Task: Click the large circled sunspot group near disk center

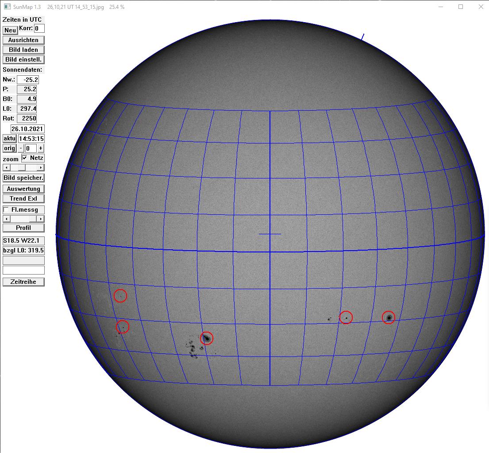Action: (x=206, y=338)
